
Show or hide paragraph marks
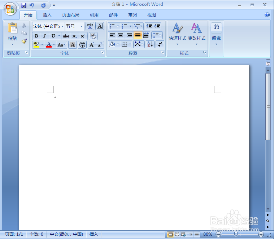click(x=160, y=44)
